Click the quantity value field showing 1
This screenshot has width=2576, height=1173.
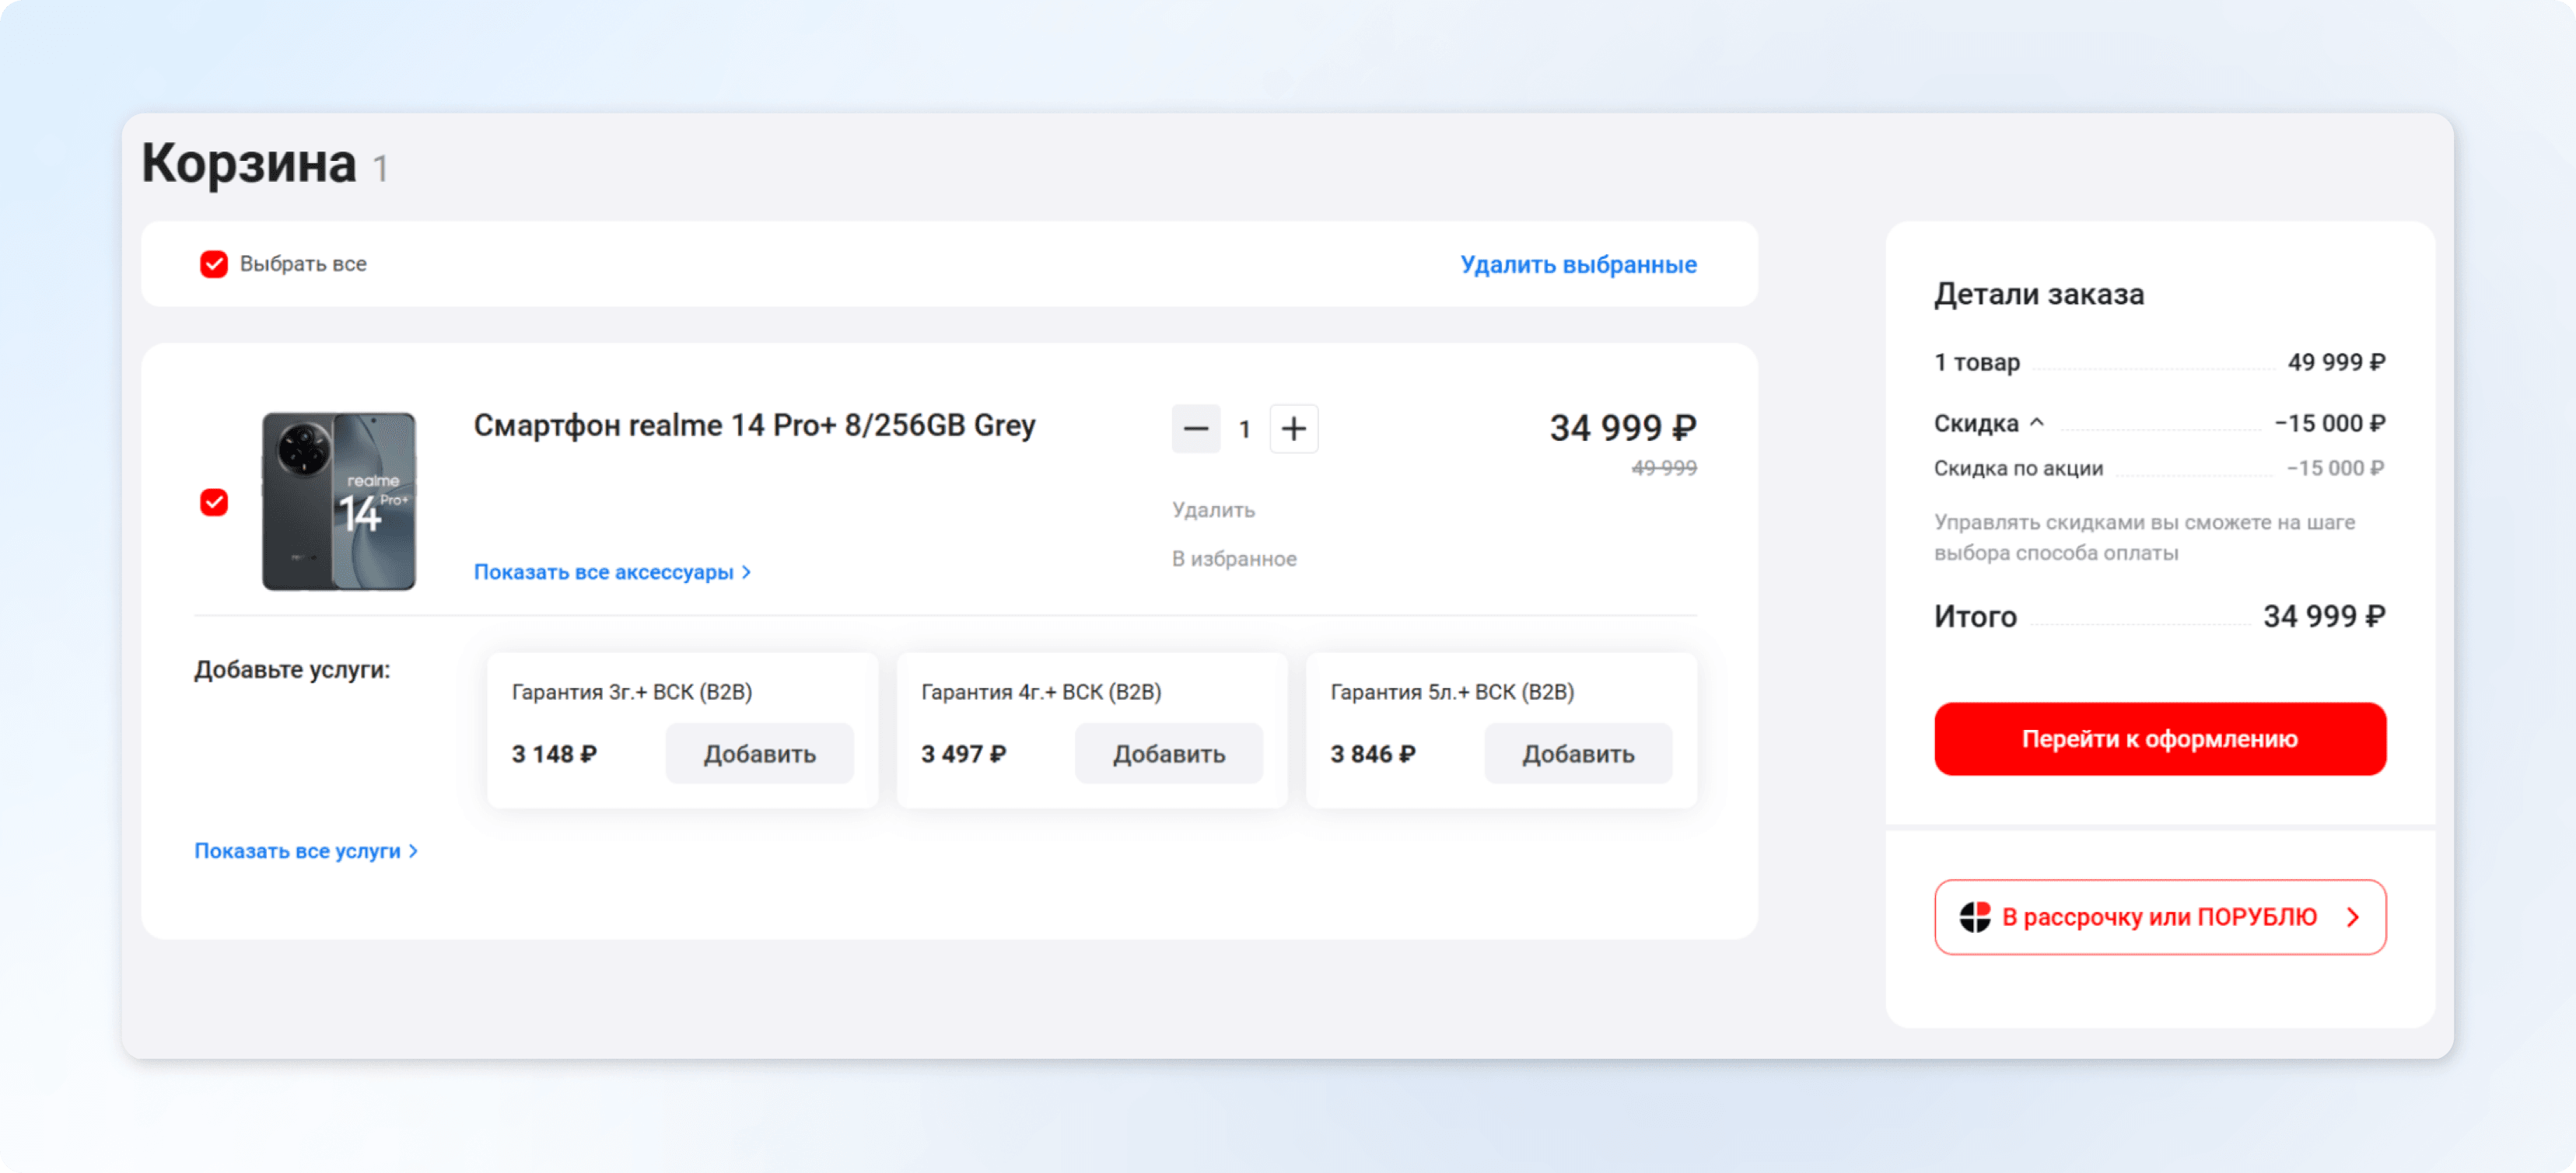tap(1244, 430)
